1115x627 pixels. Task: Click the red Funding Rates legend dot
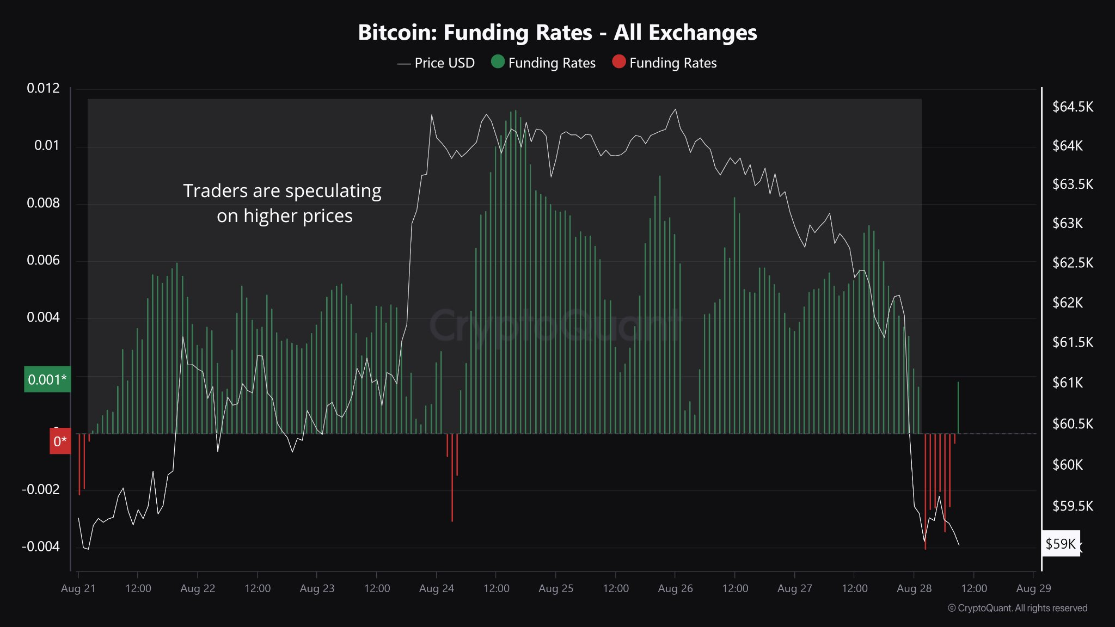[x=618, y=62]
